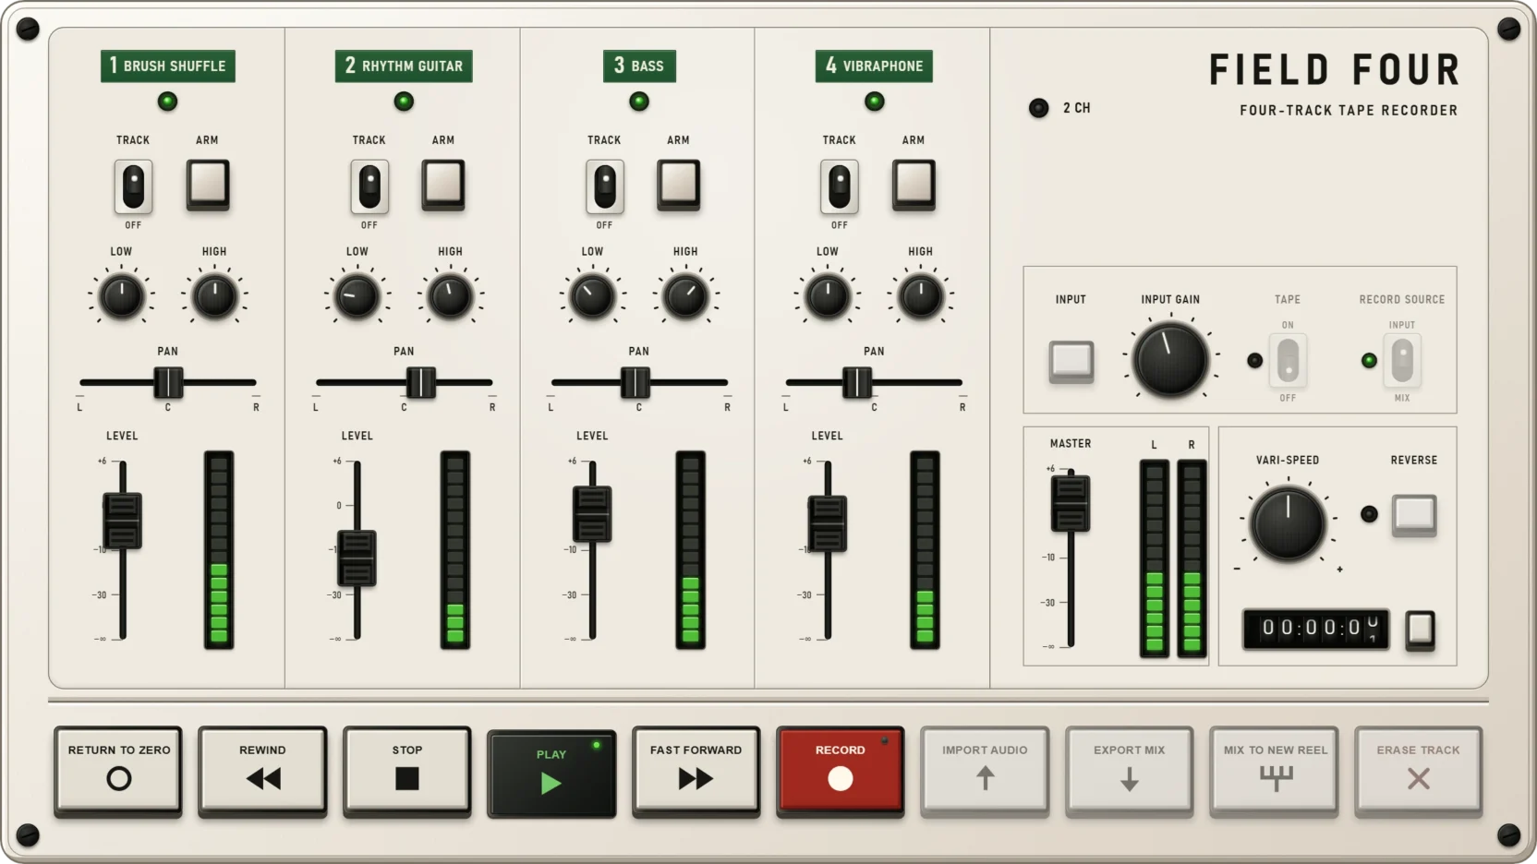Click the Input Gain knob
The image size is (1537, 864).
[1170, 360]
